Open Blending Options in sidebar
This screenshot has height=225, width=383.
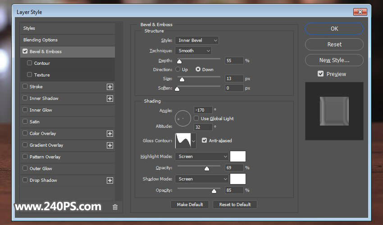(68, 40)
